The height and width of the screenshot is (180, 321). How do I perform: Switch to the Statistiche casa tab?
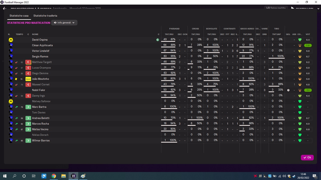pos(19,16)
